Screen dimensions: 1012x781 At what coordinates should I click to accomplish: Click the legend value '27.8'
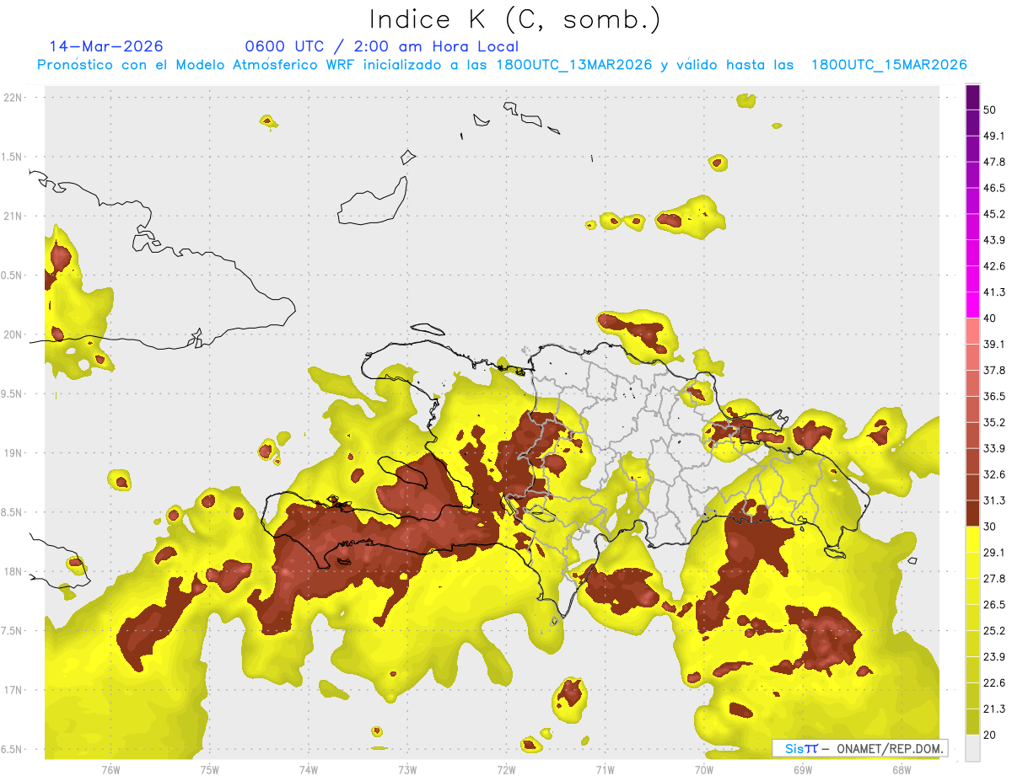pos(994,579)
